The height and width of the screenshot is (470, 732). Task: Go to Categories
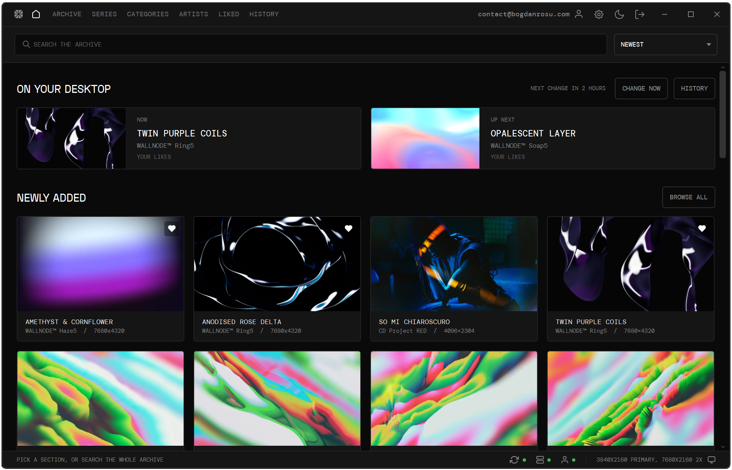[x=148, y=14]
